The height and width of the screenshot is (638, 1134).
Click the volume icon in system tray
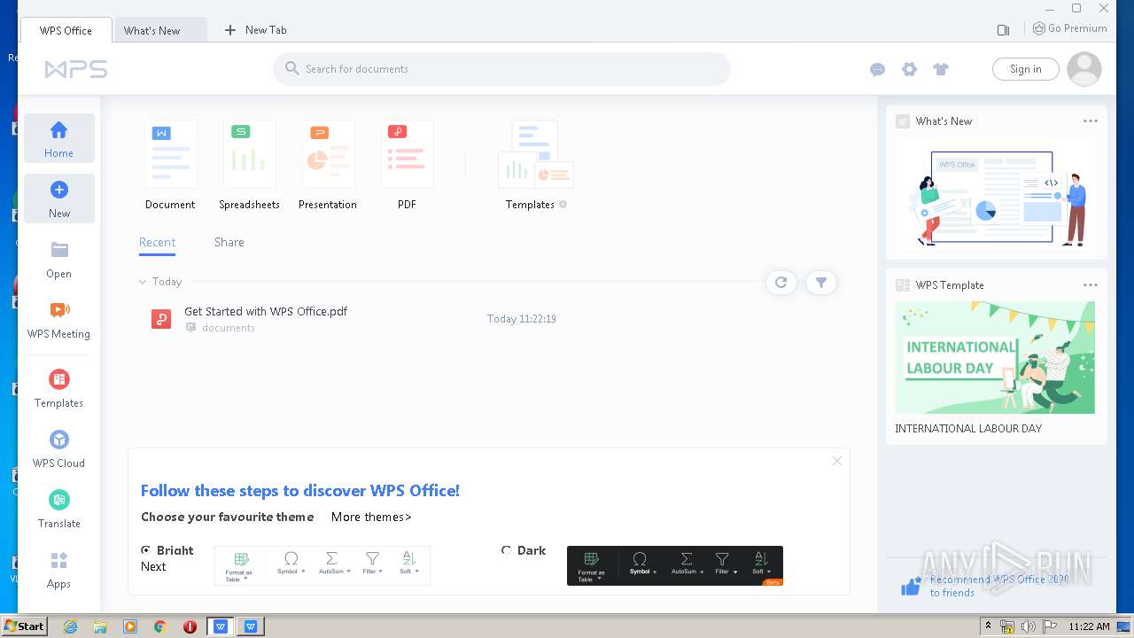1029,626
